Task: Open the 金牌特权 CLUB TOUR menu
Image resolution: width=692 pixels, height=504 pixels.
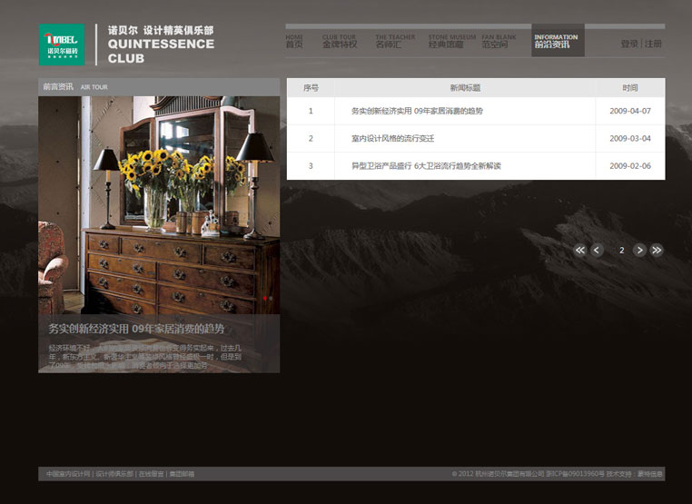Action: (340, 42)
